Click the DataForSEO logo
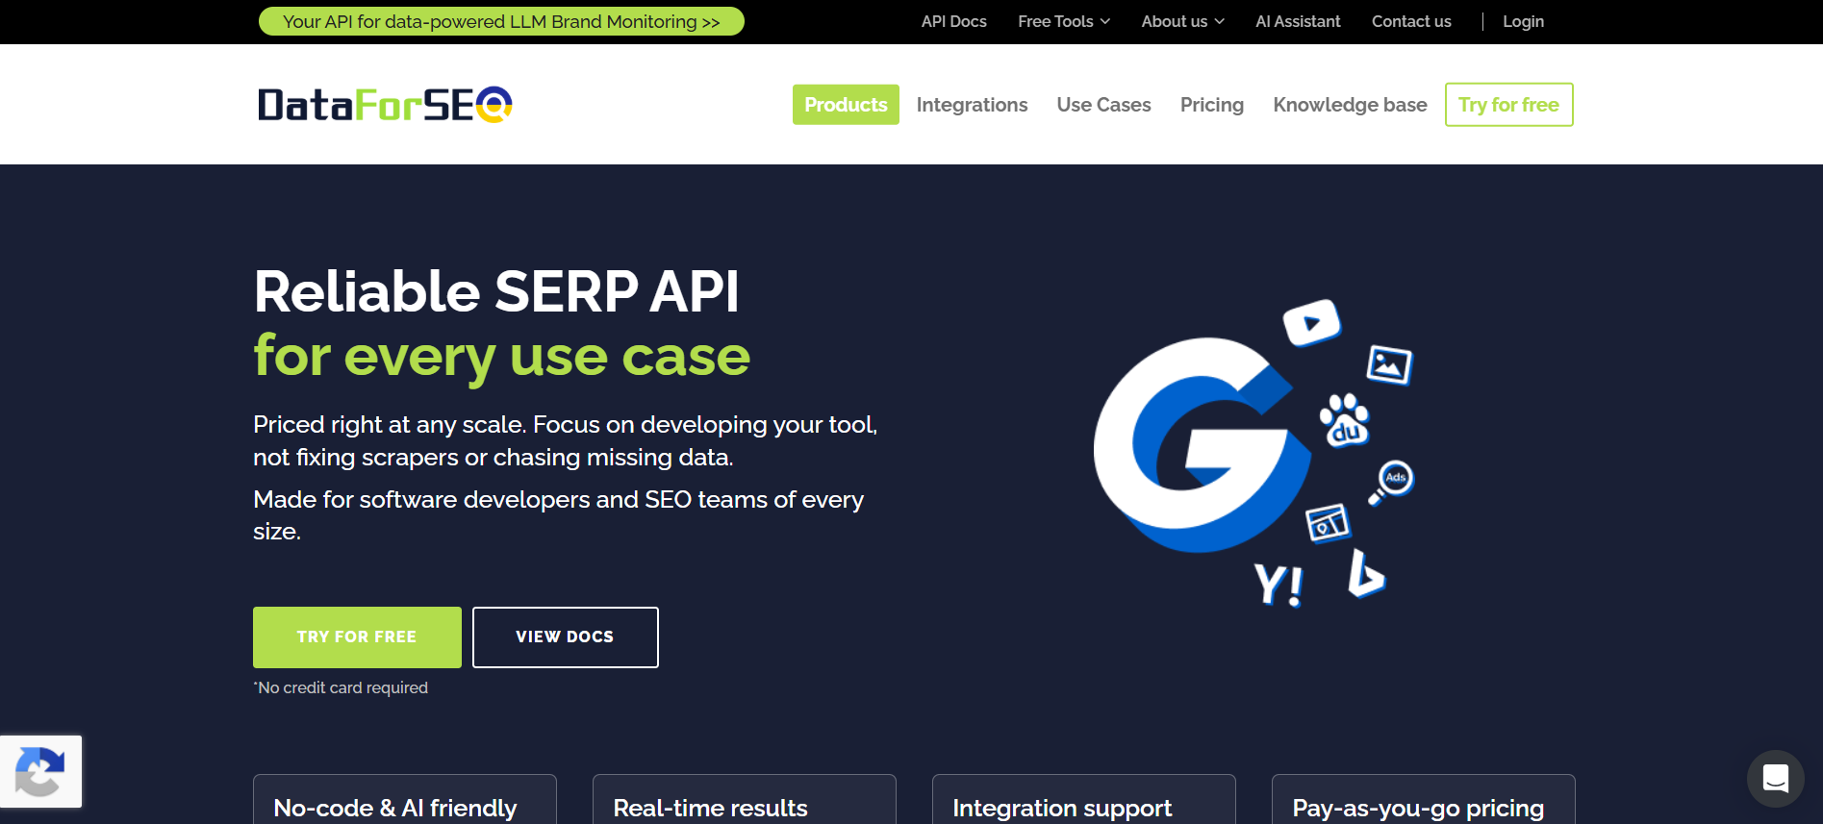The width and height of the screenshot is (1823, 824). (385, 105)
